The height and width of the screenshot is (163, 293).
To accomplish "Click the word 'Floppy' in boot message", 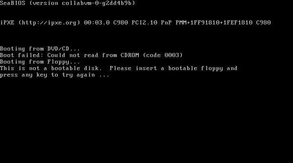I will (x=58, y=62).
